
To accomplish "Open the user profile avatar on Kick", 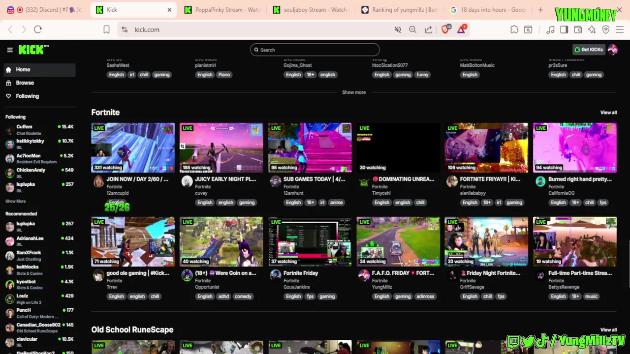I will 613,50.
